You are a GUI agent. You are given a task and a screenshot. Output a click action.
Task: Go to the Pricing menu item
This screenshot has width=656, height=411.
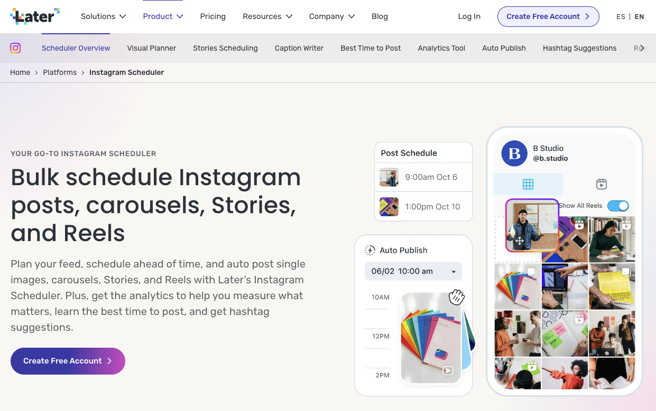[212, 16]
